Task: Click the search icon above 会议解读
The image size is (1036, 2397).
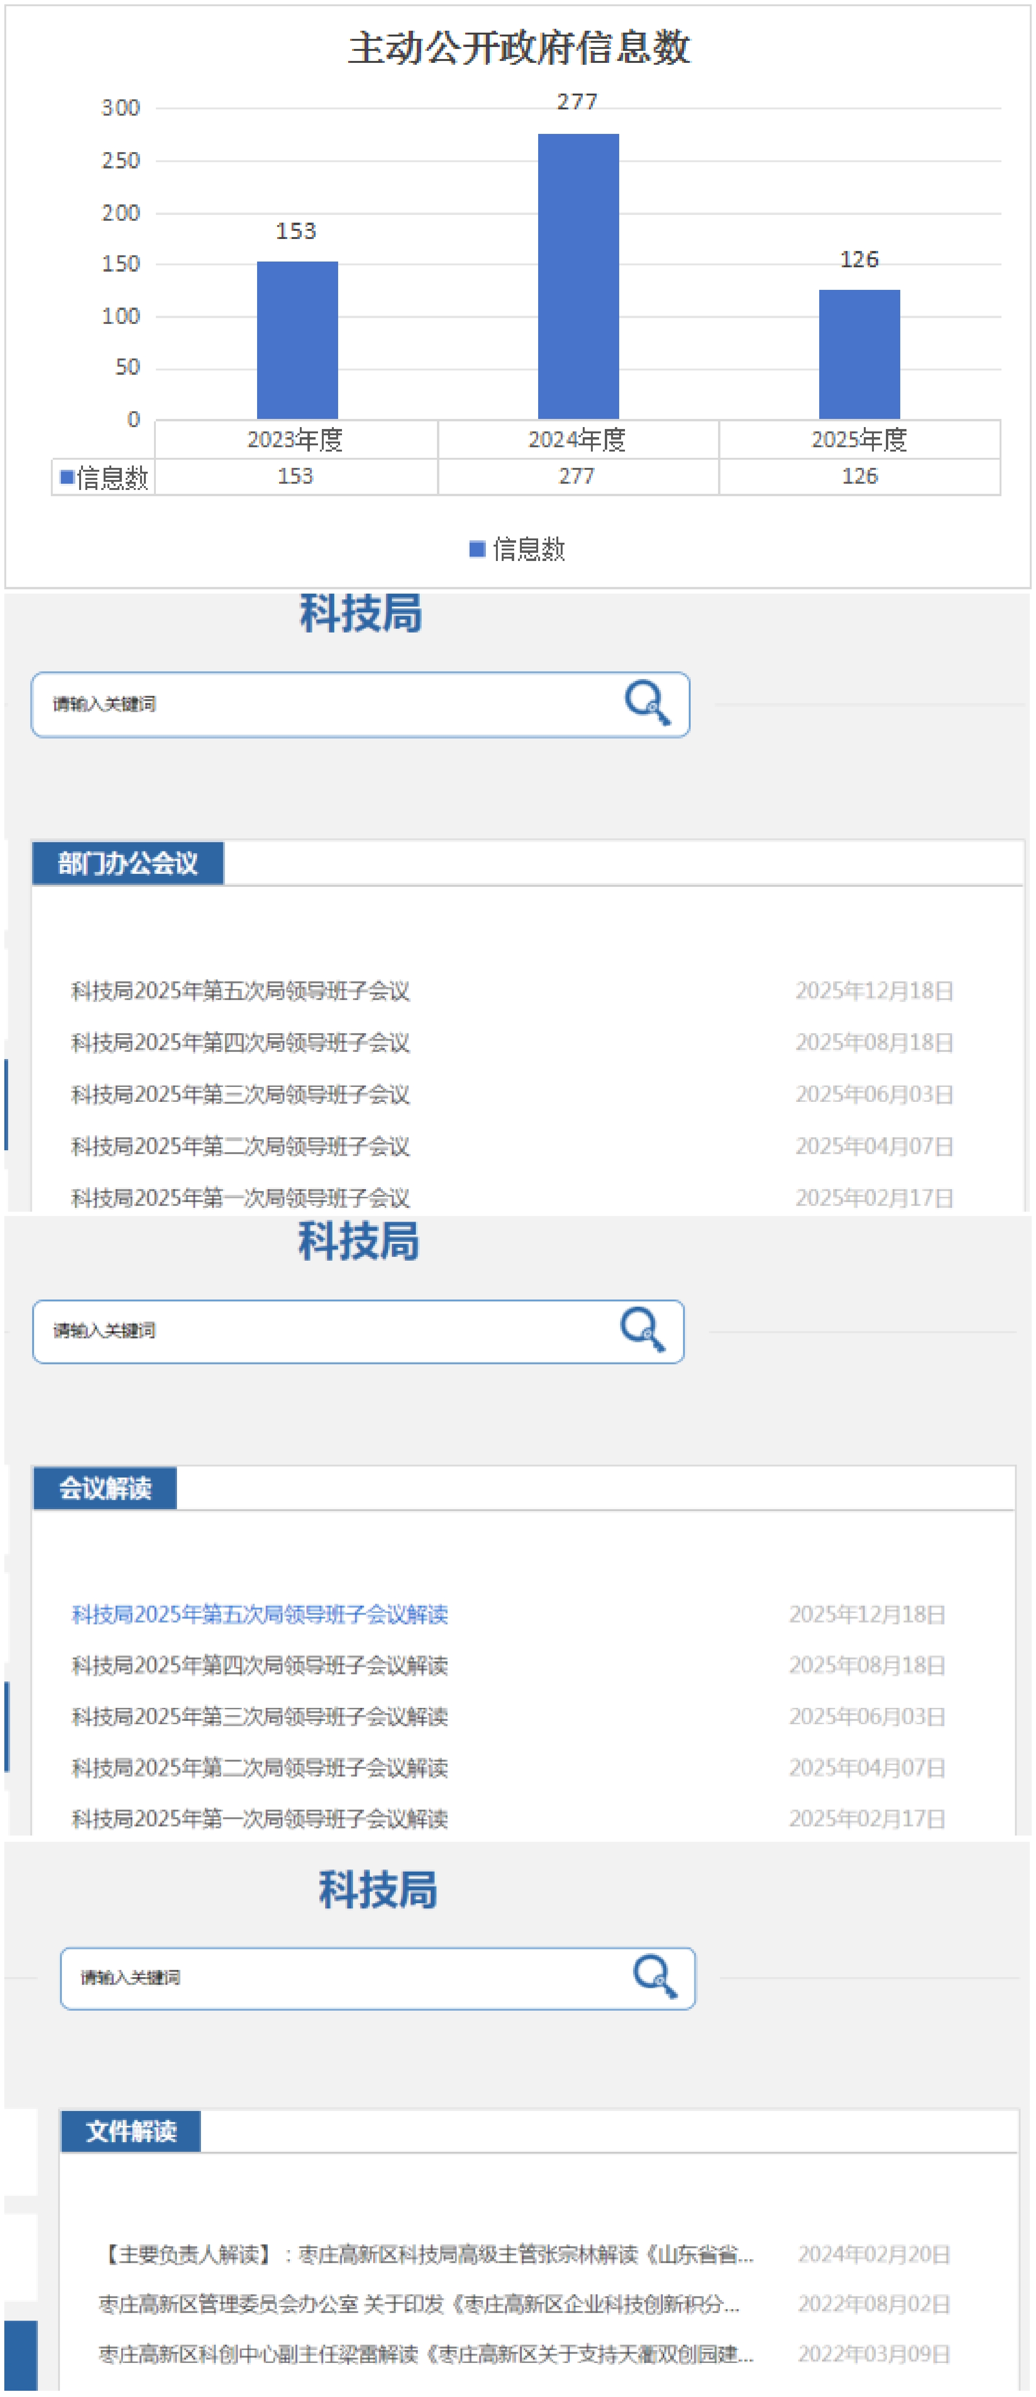Action: click(x=643, y=1330)
